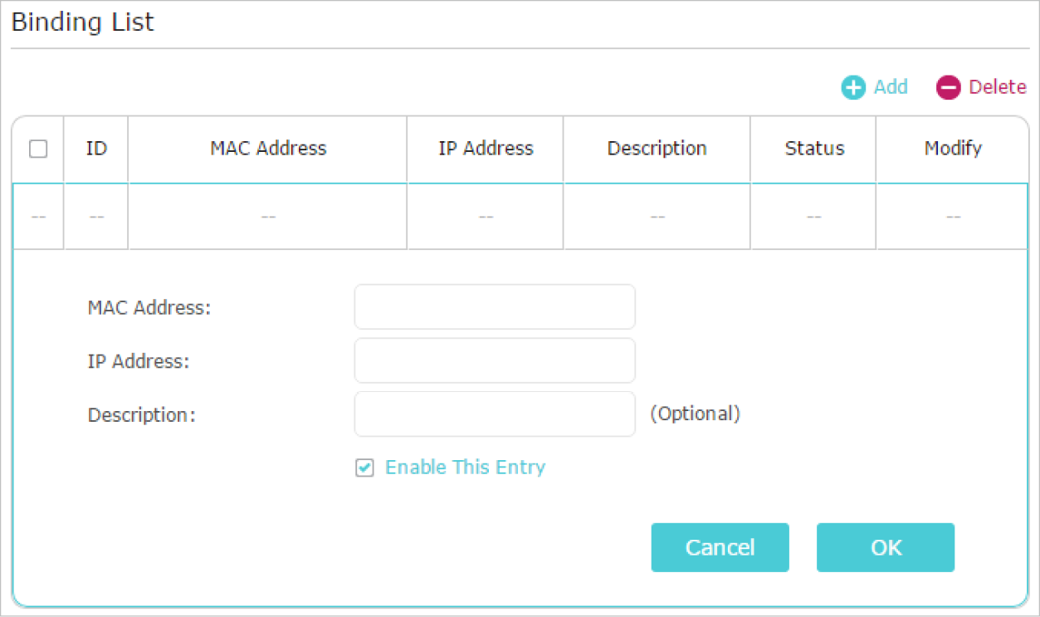The width and height of the screenshot is (1040, 617).
Task: Click the Description column header
Action: click(657, 149)
